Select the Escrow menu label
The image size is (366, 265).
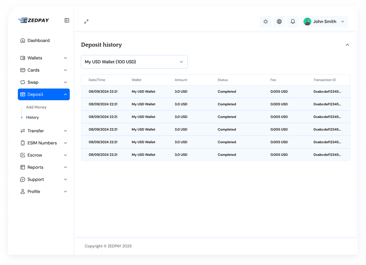tap(35, 155)
